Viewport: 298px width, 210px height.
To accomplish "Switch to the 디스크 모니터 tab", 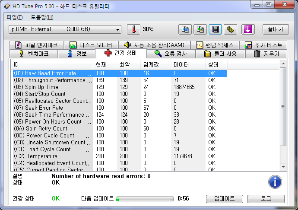I will tap(91, 45).
